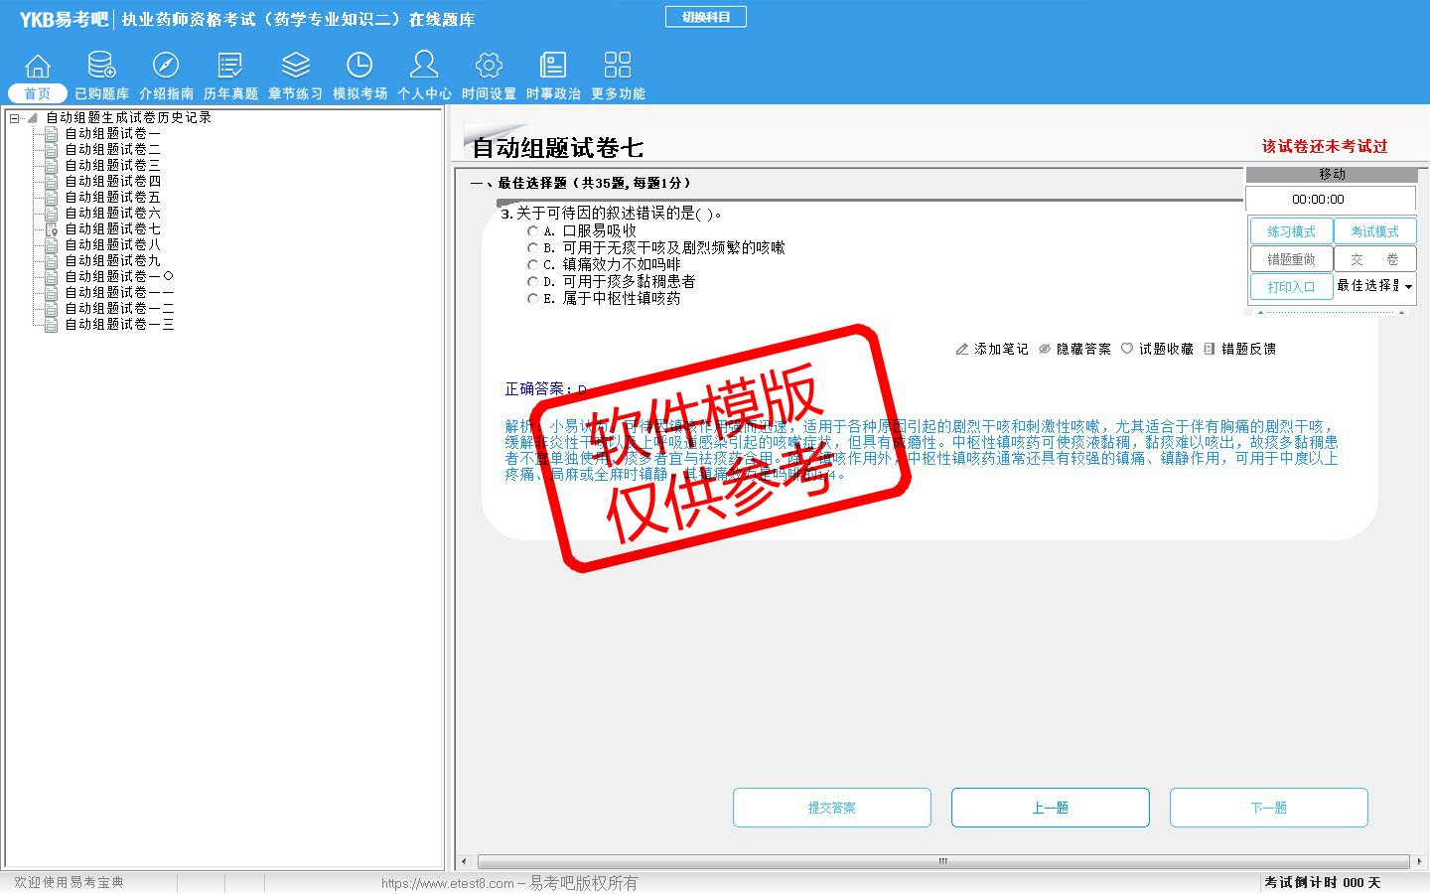
Task: Select answer option A 口服易吸收
Action: point(532,231)
